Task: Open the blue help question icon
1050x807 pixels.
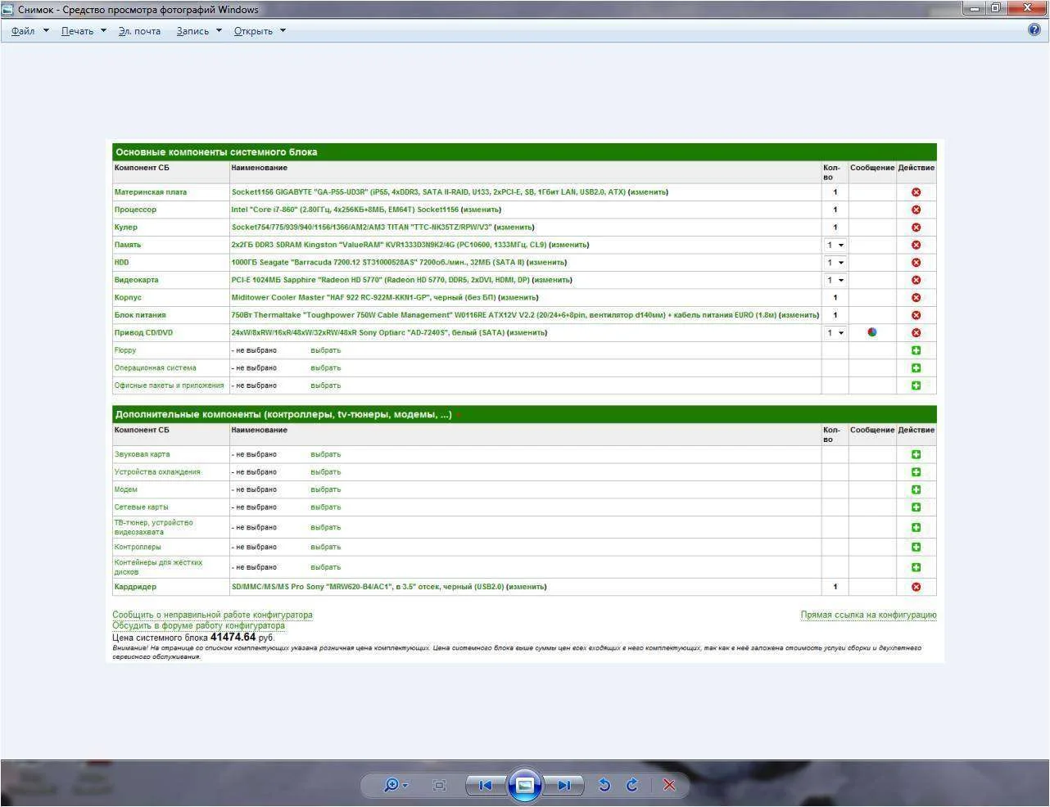Action: pyautogui.click(x=1034, y=29)
